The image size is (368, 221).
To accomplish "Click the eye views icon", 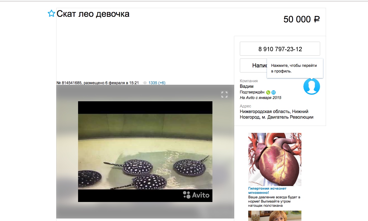I will click(x=145, y=83).
